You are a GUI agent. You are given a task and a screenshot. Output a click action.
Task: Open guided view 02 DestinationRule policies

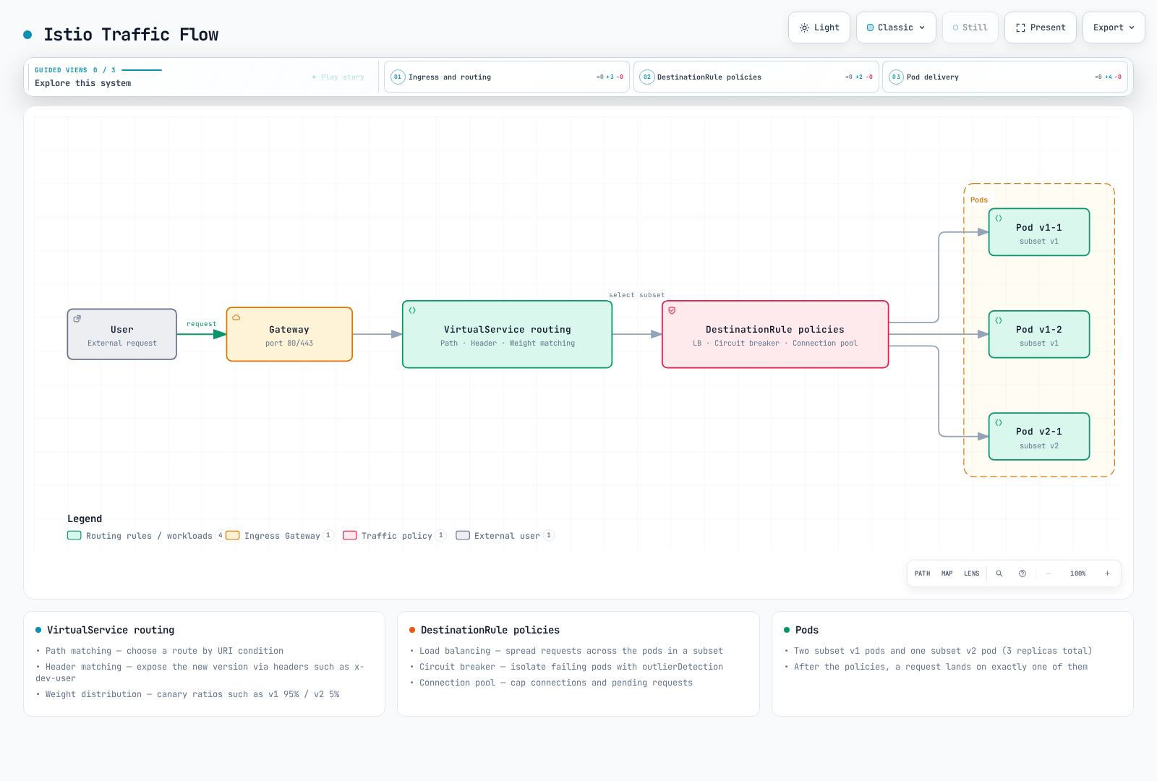(x=756, y=77)
